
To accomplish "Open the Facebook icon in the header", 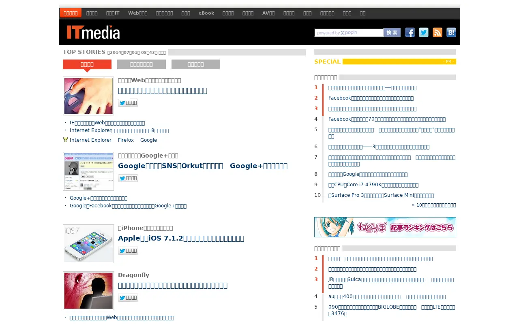I will tap(410, 32).
